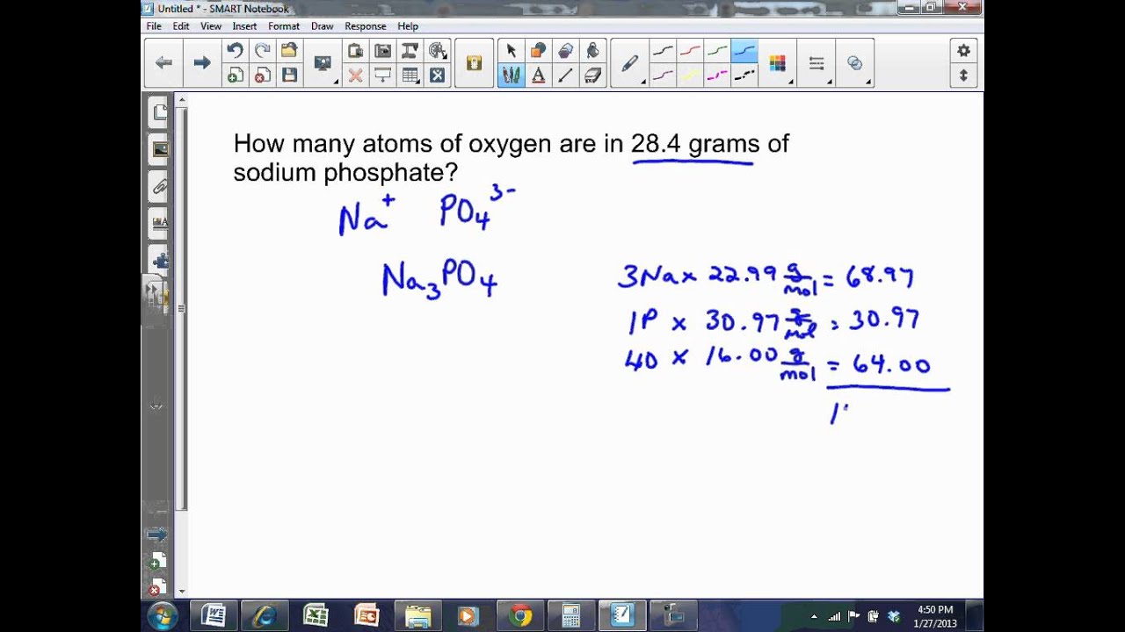Select the Text tool
Image resolution: width=1125 pixels, height=632 pixels.
(x=538, y=75)
